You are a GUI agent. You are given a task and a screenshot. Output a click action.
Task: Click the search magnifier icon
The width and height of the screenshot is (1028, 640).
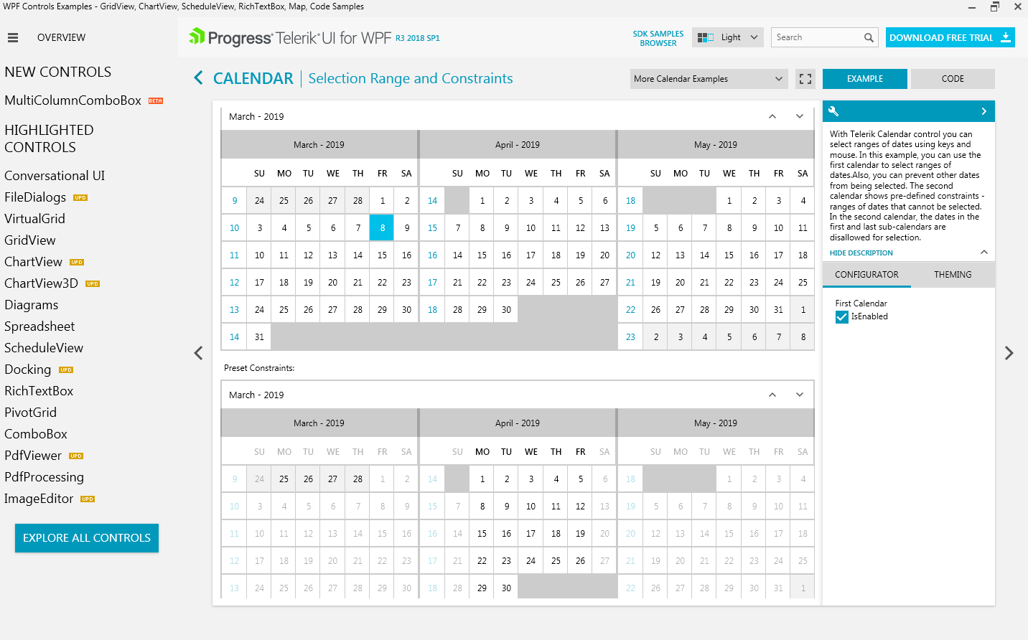tap(869, 37)
